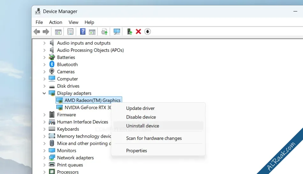The height and width of the screenshot is (174, 303).
Task: Click the Computer monitor icon
Action: coord(52,79)
